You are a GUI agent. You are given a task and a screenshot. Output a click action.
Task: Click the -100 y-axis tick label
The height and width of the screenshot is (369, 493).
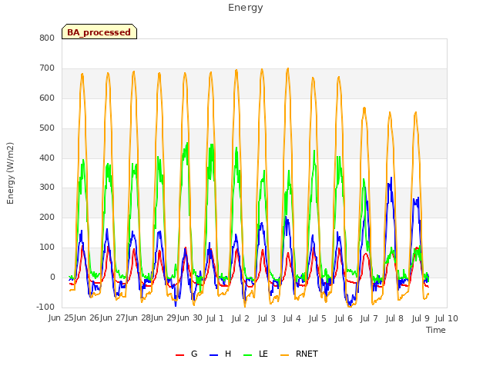tap(45, 307)
